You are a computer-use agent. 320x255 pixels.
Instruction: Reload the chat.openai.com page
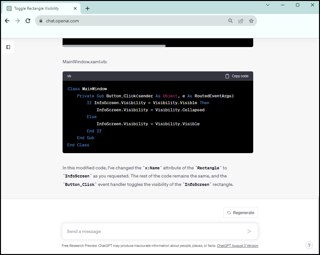click(x=28, y=21)
